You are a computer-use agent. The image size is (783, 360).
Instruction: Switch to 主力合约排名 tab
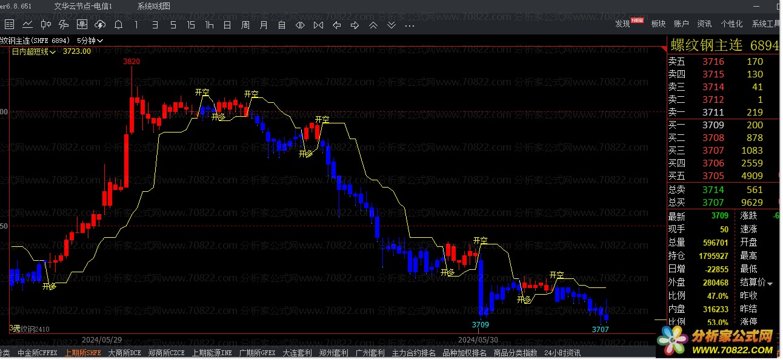click(414, 353)
